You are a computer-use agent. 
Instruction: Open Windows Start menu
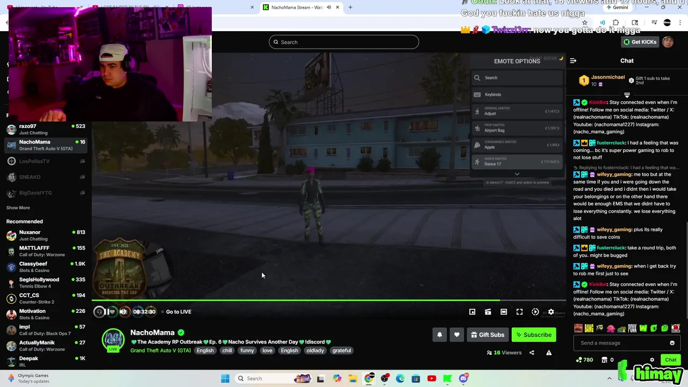tap(225, 378)
